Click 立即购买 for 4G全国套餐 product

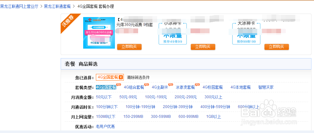(x=129, y=47)
